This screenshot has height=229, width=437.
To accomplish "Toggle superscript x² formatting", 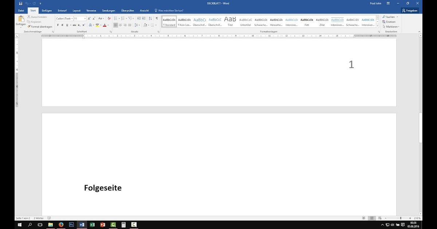I will click(x=84, y=25).
